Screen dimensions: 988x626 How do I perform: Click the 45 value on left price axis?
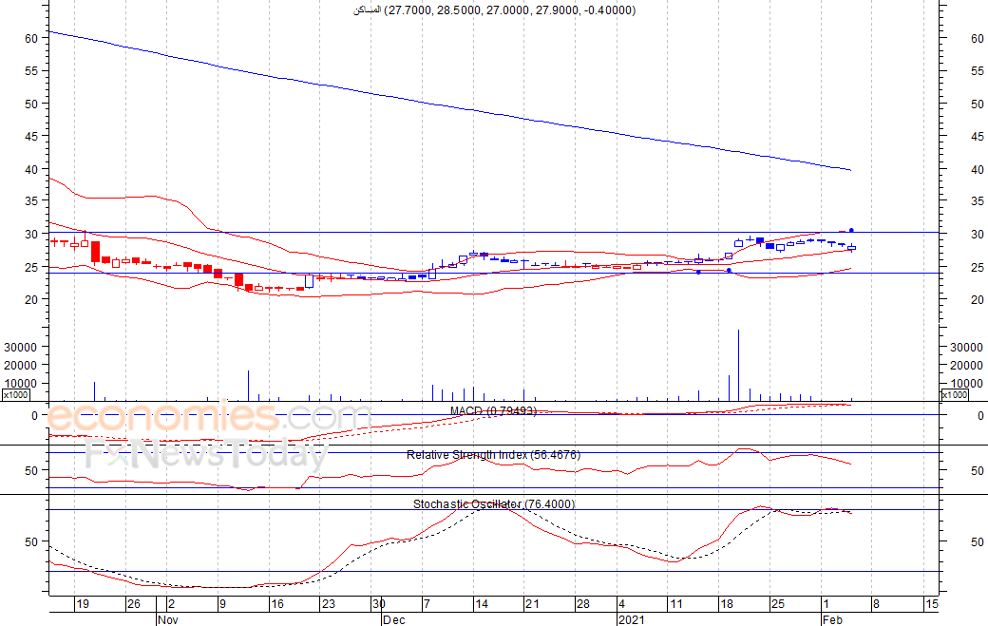[x=31, y=137]
